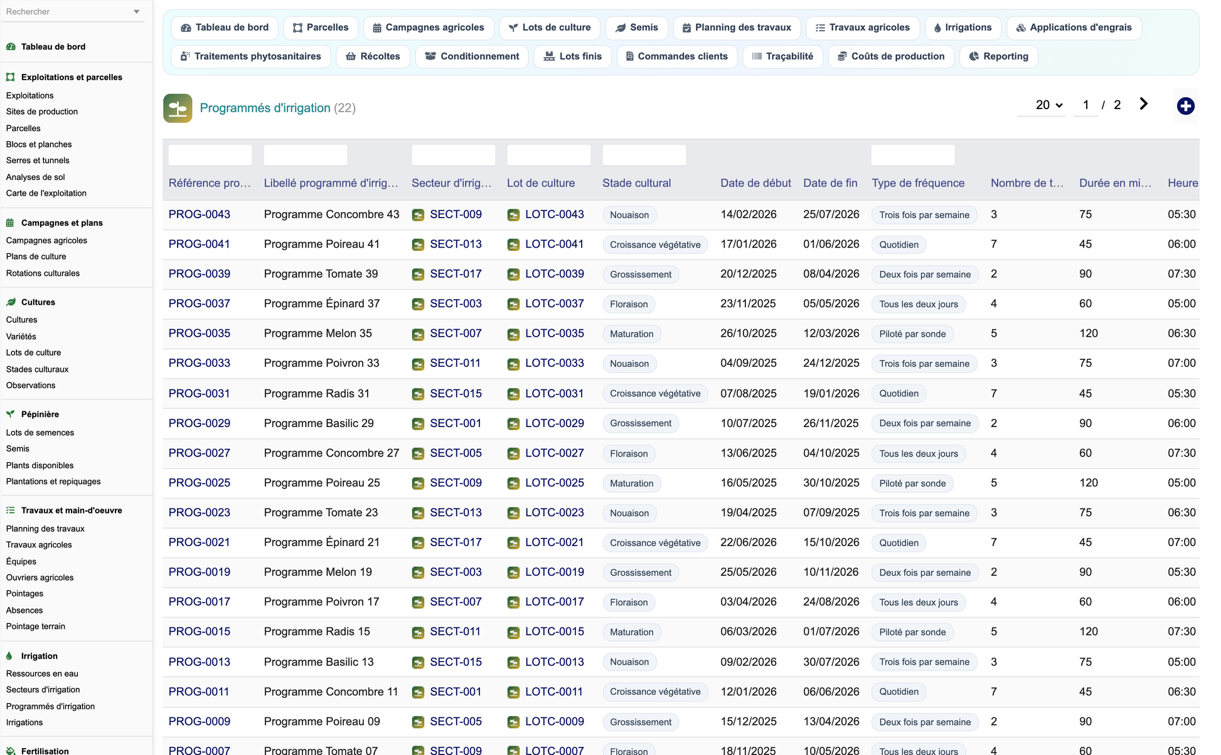The height and width of the screenshot is (755, 1221).
Task: Click the Exploitations et parcelles section icon
Action: [11, 77]
